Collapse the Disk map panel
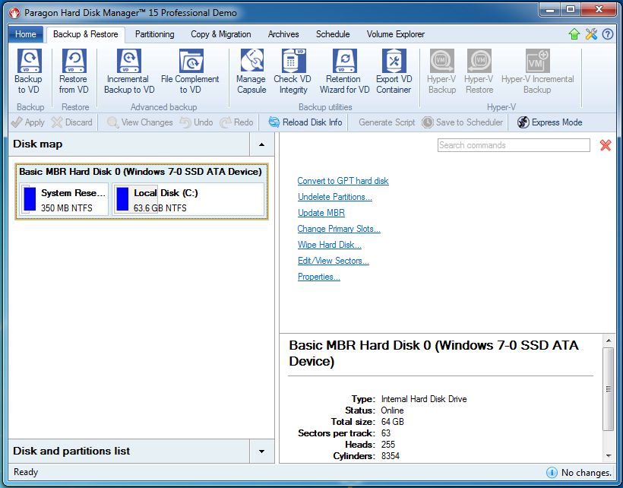Screen dimensions: 623x488 coord(262,144)
